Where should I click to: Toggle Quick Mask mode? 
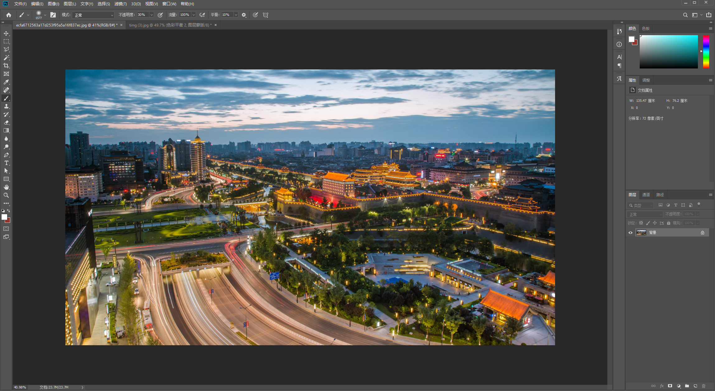coord(6,229)
